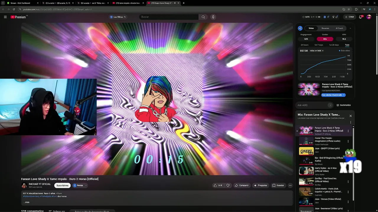Focus the Buscar search field
Screen dimensions: 378x212
[169, 17]
